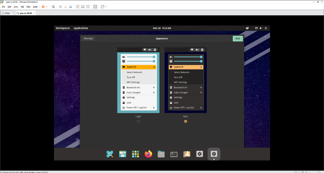Click the Previous button
The image size is (324, 173).
[x=88, y=39]
